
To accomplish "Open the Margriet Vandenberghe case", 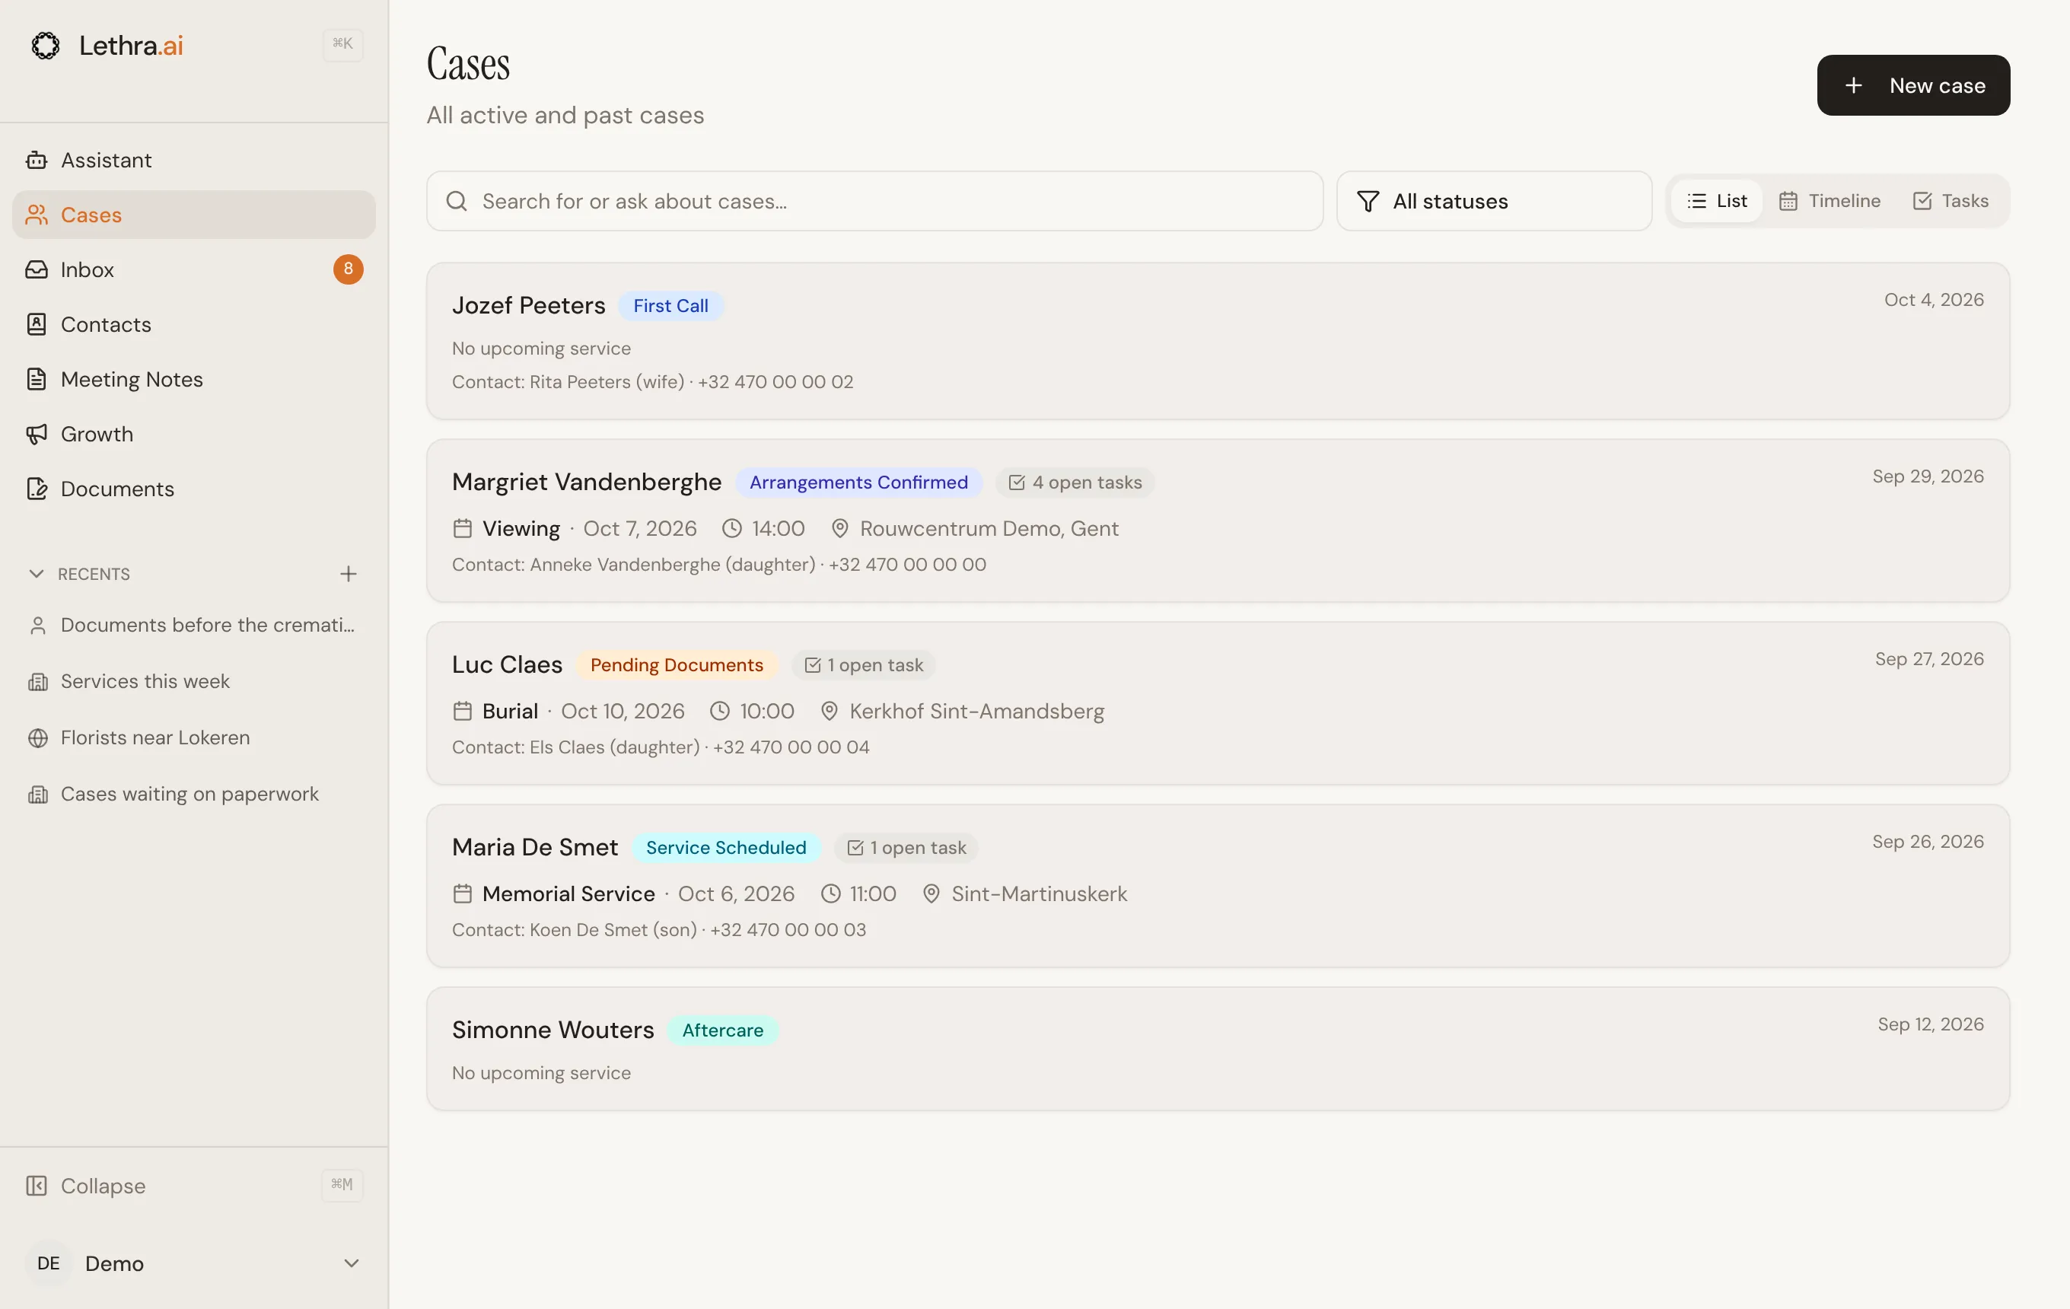I will pos(1218,521).
